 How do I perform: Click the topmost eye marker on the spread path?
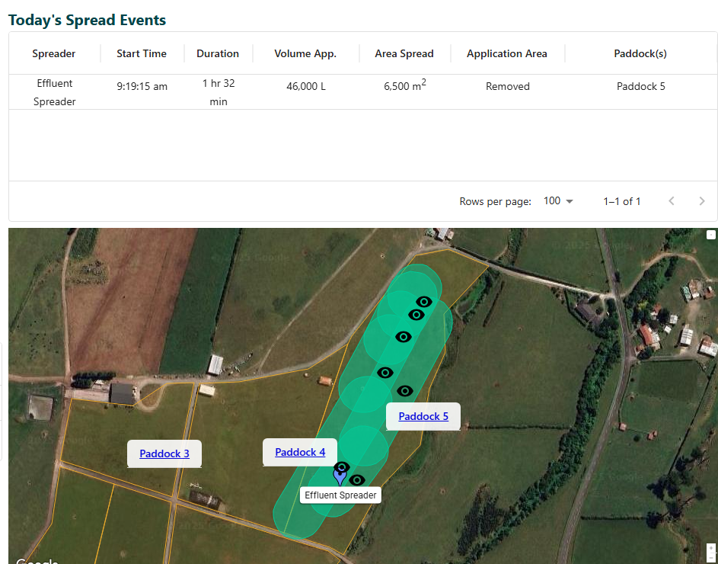(424, 302)
